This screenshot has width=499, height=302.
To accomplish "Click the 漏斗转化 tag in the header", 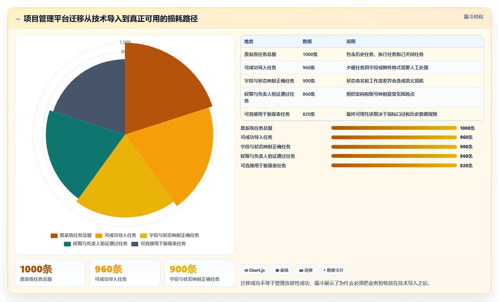I will pyautogui.click(x=473, y=17).
